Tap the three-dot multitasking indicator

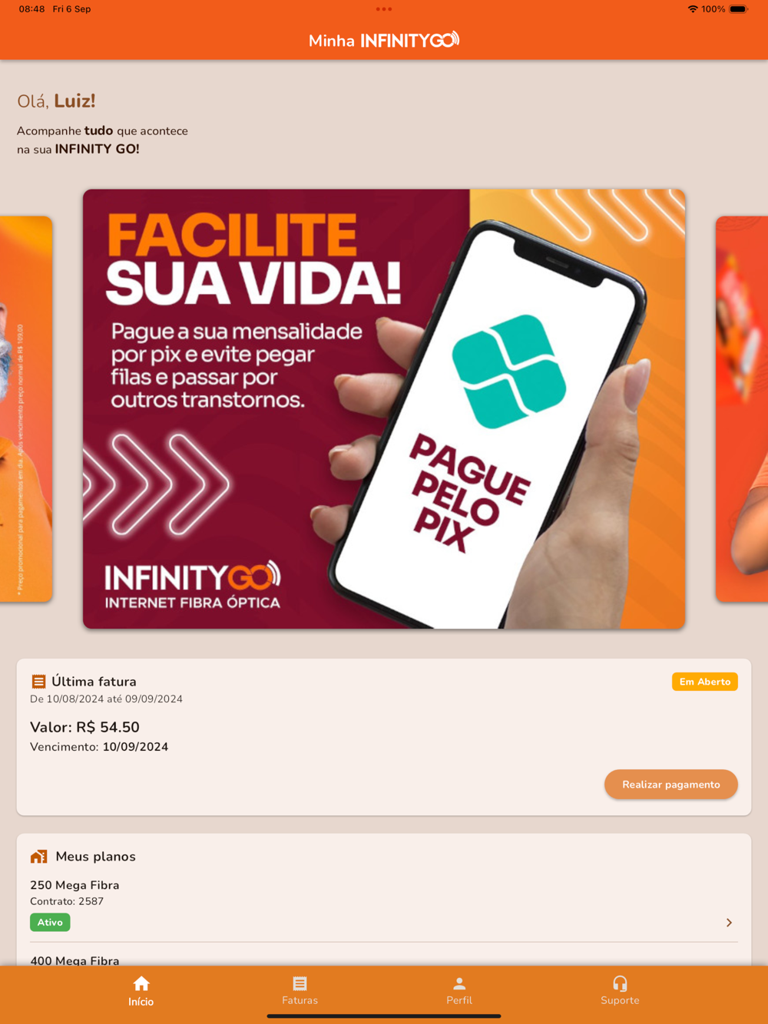point(384,9)
